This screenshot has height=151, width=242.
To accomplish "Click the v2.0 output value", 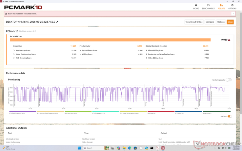I will 160,139.
